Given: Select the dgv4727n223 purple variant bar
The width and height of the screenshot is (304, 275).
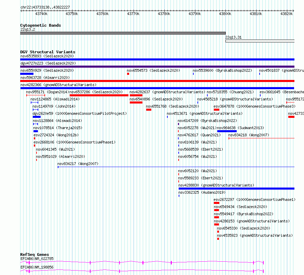Looking at the screenshot, I should [x=157, y=67].
